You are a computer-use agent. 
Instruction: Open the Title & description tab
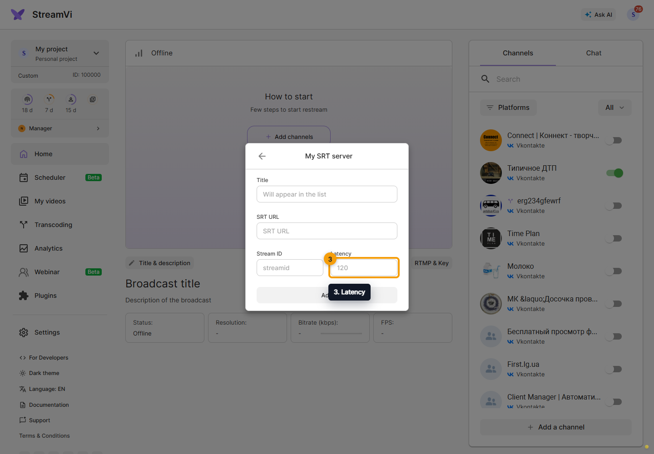click(x=159, y=263)
